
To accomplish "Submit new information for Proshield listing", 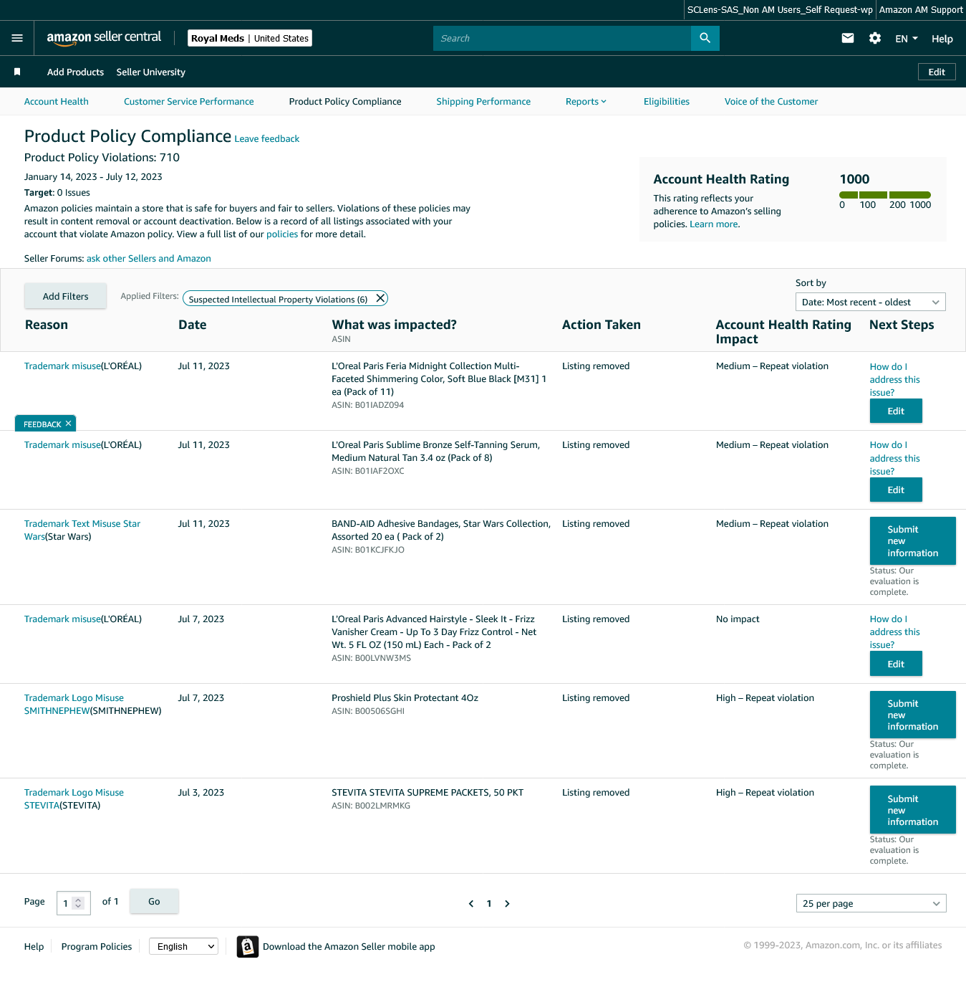I will click(913, 715).
